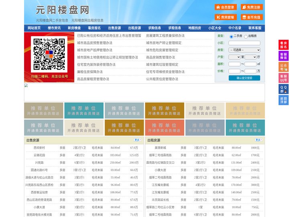Open the 小区大全 navigation item
Viewport: 289px width, 217px height.
[215, 28]
